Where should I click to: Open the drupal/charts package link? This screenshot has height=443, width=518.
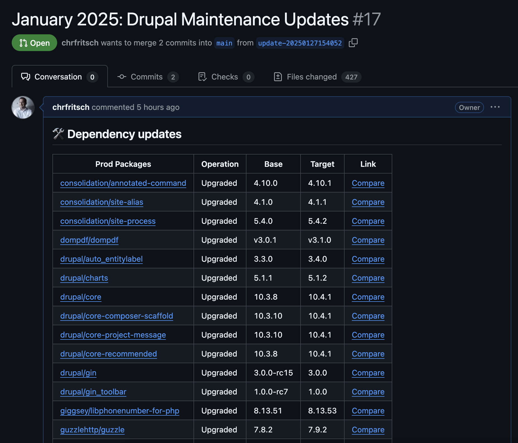coord(84,278)
